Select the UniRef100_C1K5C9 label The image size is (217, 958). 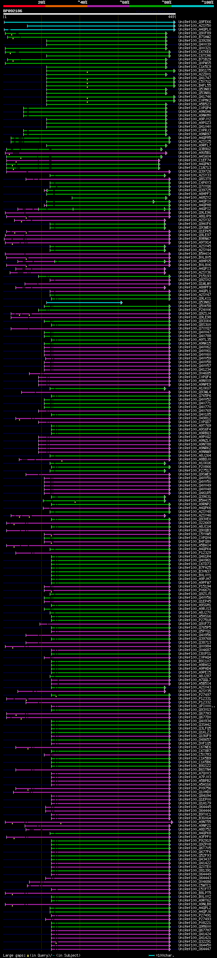pos(194,67)
